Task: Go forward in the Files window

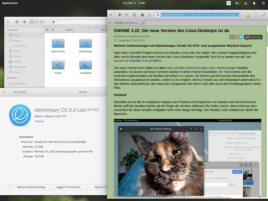Action: 24,22
